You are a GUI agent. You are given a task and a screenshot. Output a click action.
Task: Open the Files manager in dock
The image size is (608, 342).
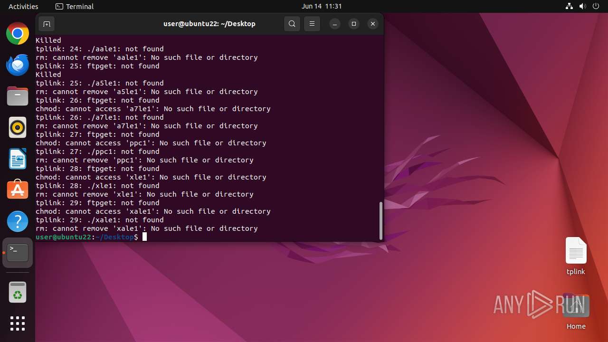click(x=18, y=96)
